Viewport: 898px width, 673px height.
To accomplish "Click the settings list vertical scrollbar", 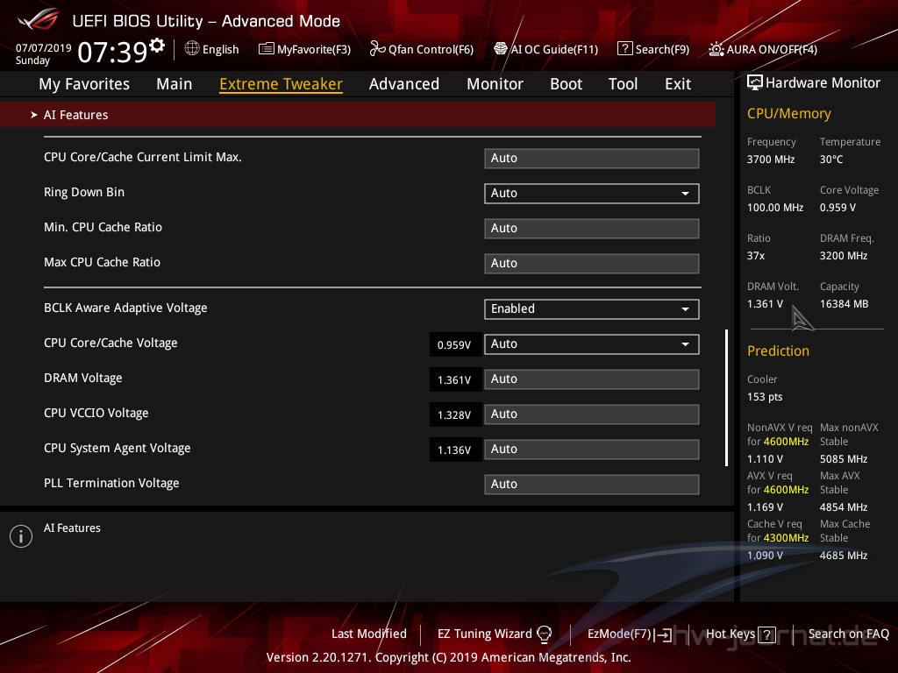I will point(726,397).
